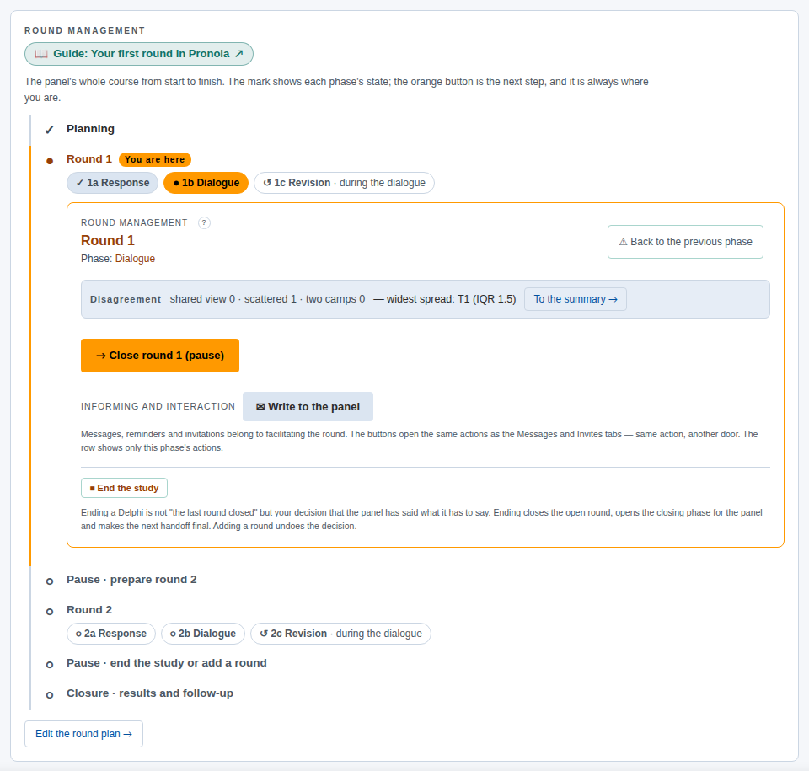
Task: Click the circle marker beside Pause · end the study
Action: 50,665
